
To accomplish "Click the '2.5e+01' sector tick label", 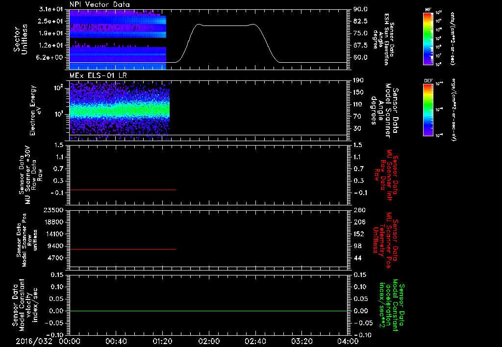I will [51, 21].
